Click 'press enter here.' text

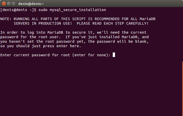click(x=62, y=46)
